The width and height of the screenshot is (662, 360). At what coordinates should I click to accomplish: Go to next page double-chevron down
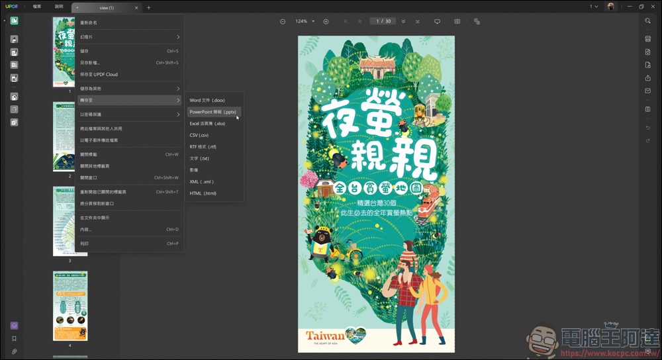pyautogui.click(x=403, y=22)
